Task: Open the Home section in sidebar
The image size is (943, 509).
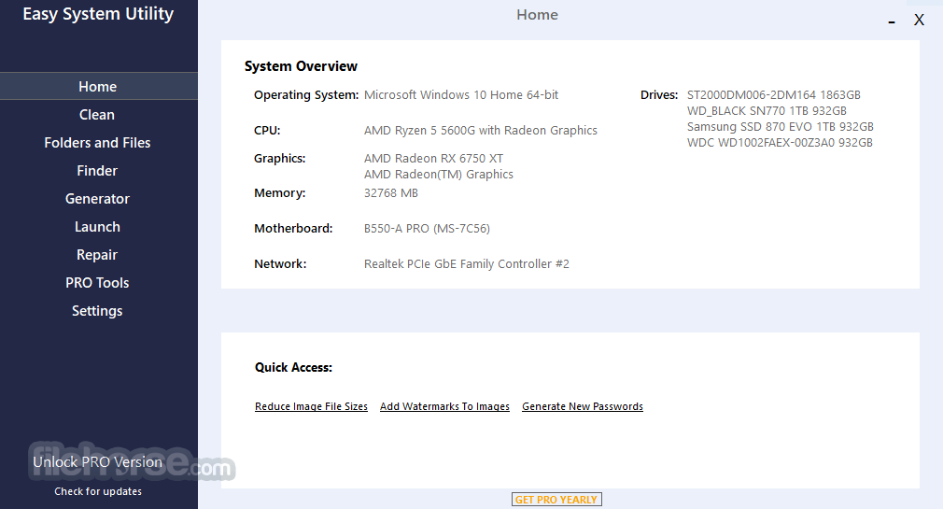Action: pyautogui.click(x=98, y=86)
